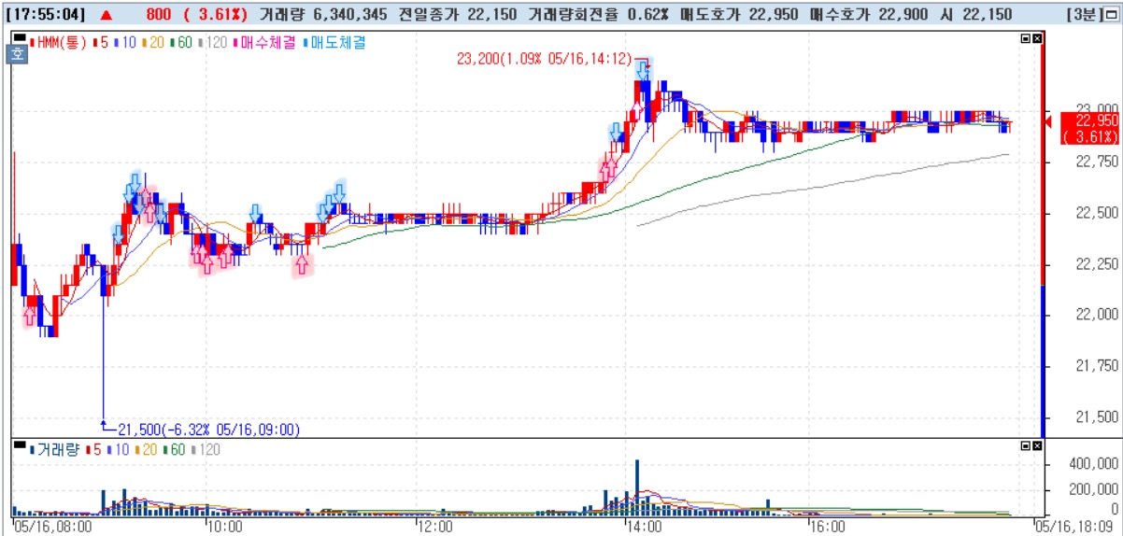This screenshot has height=536, width=1123.
Task: Click the 22,250 price axis label
Action: click(x=1096, y=264)
